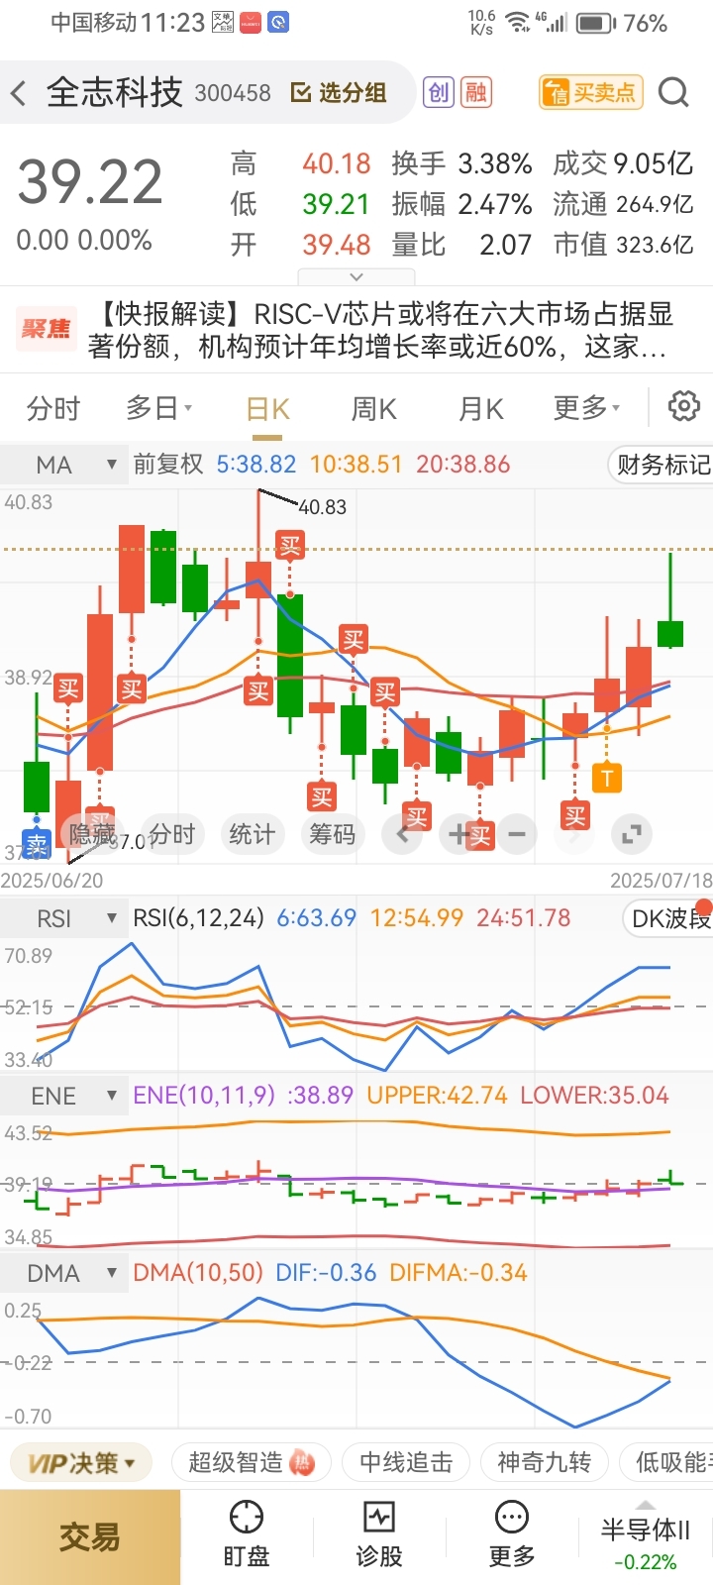Tap 前复权 adjustment option
Viewport: 713px width, 1585px height.
point(168,464)
